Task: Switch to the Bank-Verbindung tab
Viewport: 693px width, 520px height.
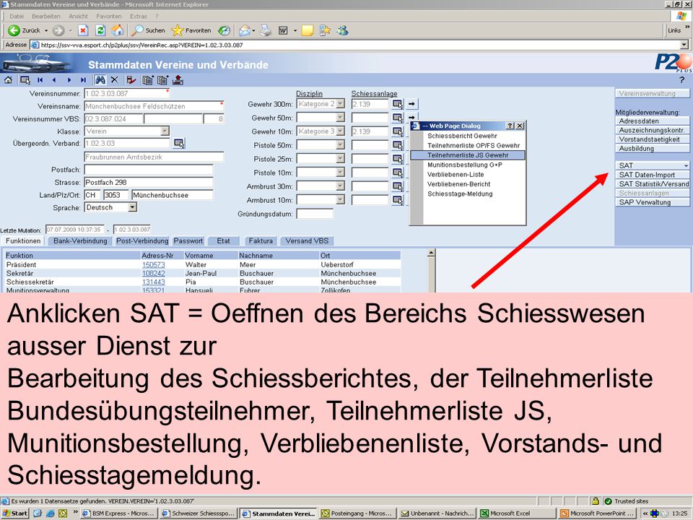Action: (80, 241)
